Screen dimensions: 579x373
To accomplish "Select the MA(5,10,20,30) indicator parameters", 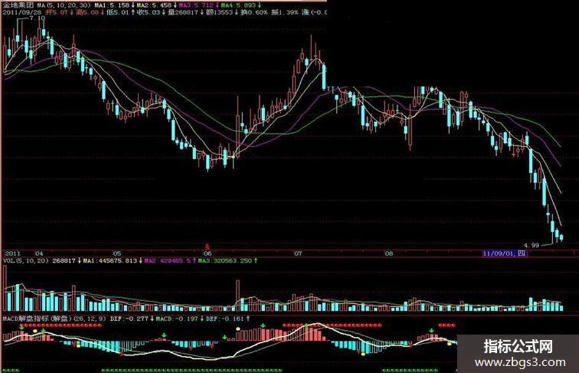I will click(64, 5).
